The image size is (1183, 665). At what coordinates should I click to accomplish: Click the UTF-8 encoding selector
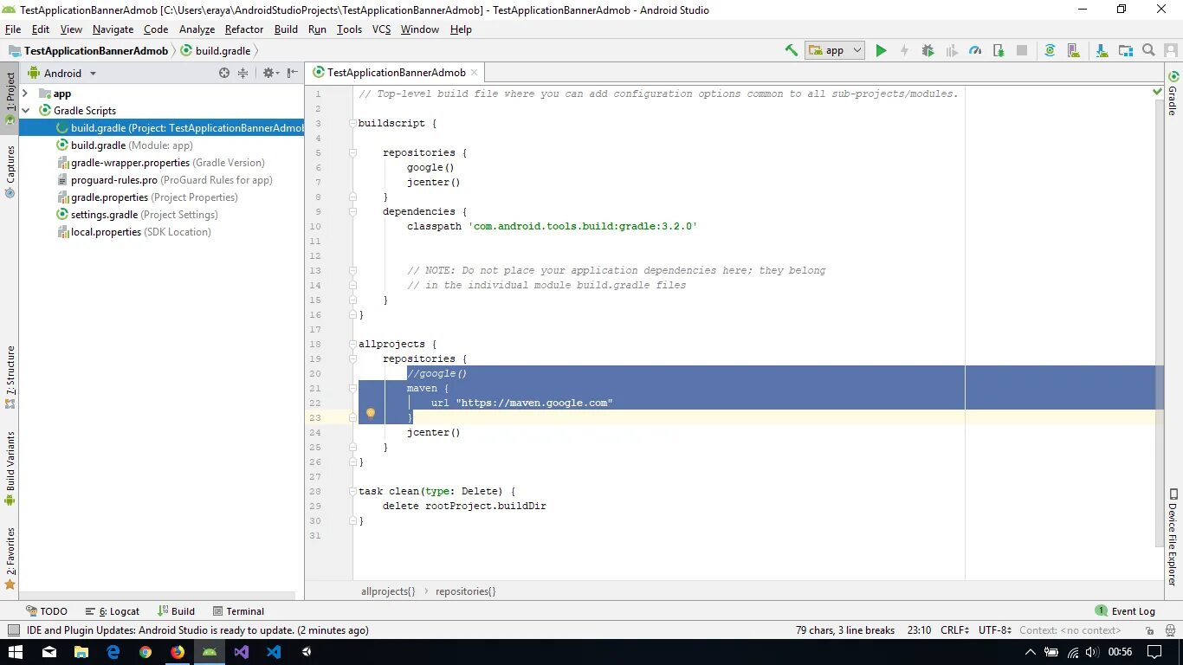click(x=995, y=630)
